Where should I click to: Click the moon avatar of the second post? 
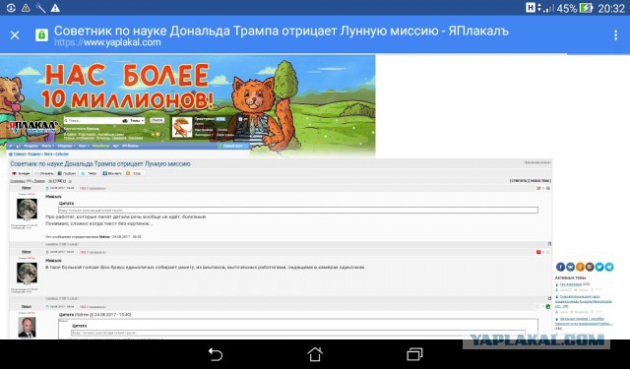(27, 273)
